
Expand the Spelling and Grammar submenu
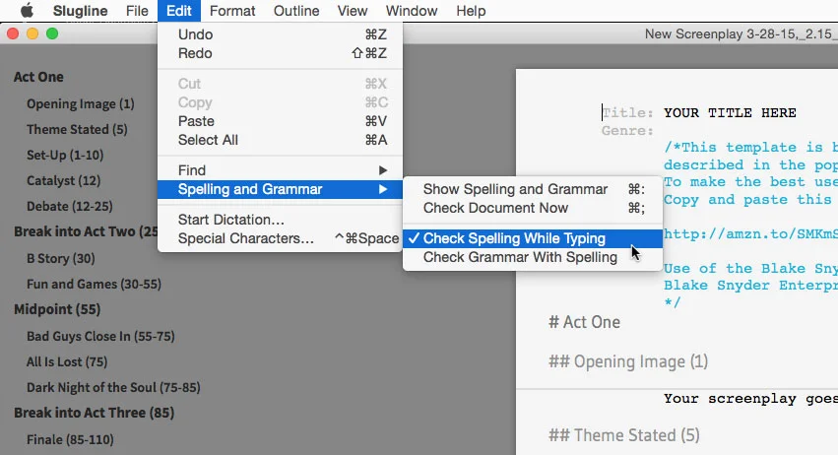[x=280, y=189]
